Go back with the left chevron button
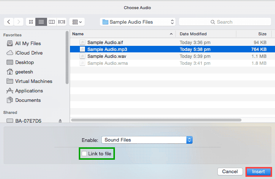Image resolution: width=275 pixels, height=179 pixels. pos(9,22)
